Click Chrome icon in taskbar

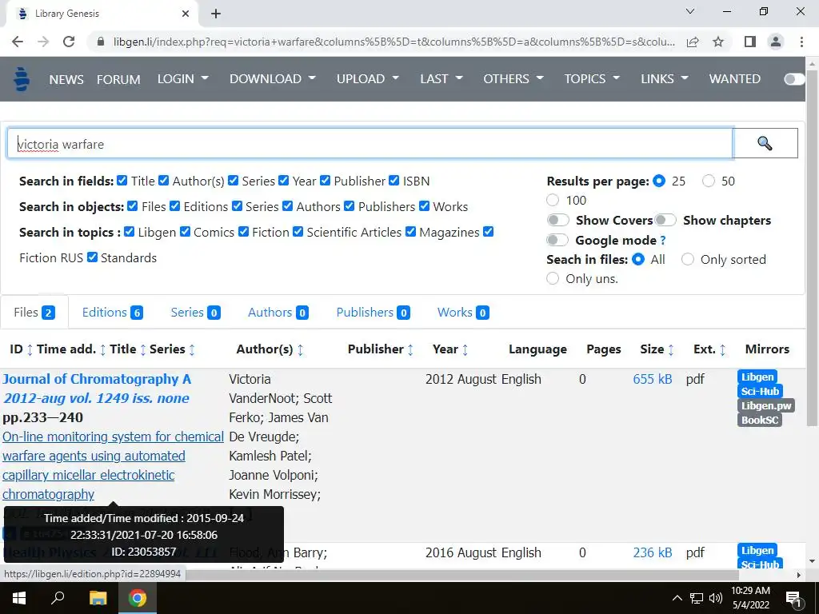tap(138, 598)
